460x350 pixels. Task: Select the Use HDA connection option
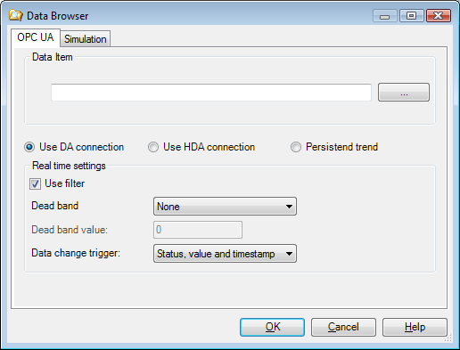(153, 147)
